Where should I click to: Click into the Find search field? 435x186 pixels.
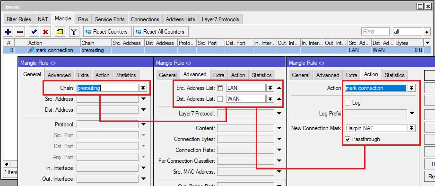coord(375,32)
